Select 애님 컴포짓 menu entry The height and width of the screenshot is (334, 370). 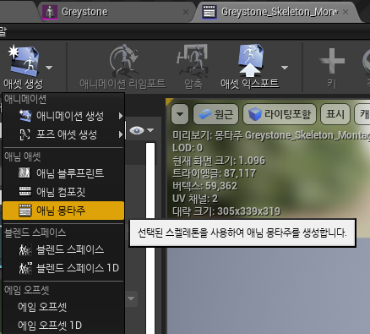tap(63, 192)
